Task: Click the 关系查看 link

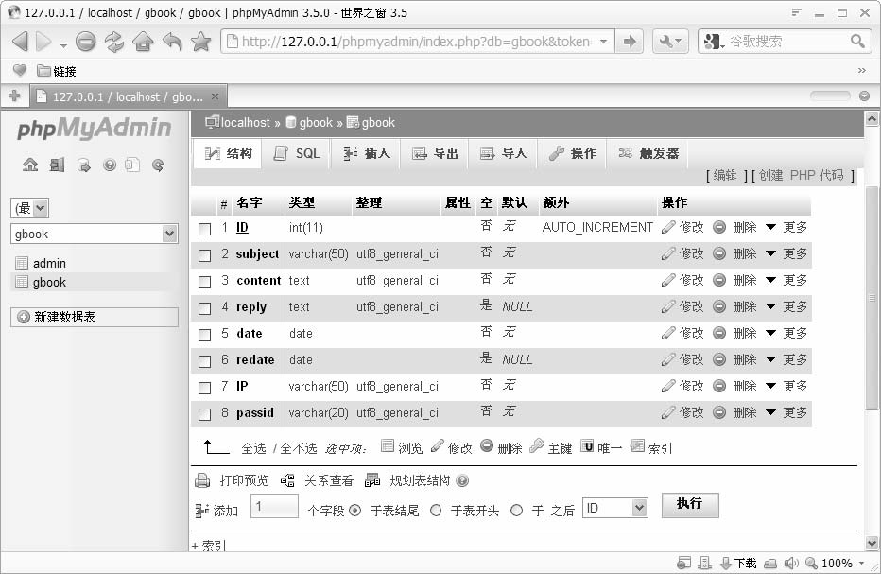Action: 329,480
